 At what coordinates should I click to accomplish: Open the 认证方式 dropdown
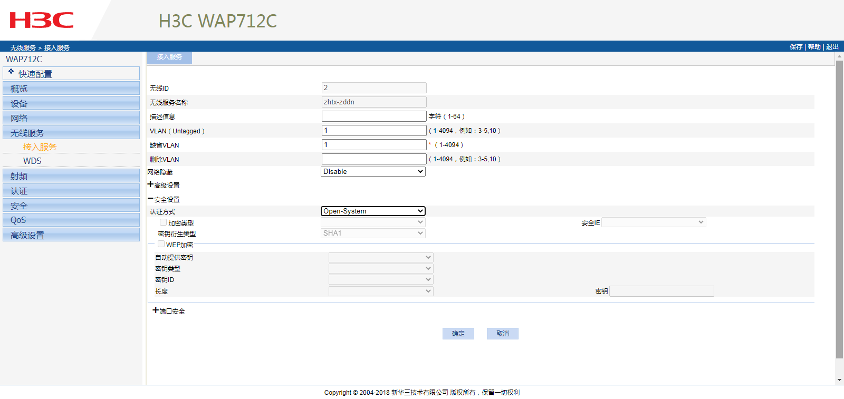point(373,211)
